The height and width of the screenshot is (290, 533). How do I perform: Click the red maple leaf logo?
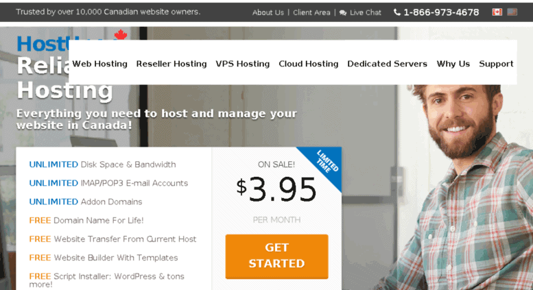pyautogui.click(x=121, y=35)
